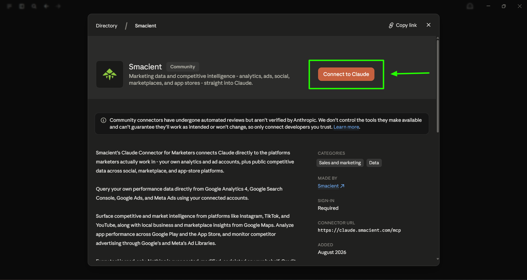Copy link to the Smacient connector
Image resolution: width=527 pixels, height=280 pixels.
(x=403, y=25)
